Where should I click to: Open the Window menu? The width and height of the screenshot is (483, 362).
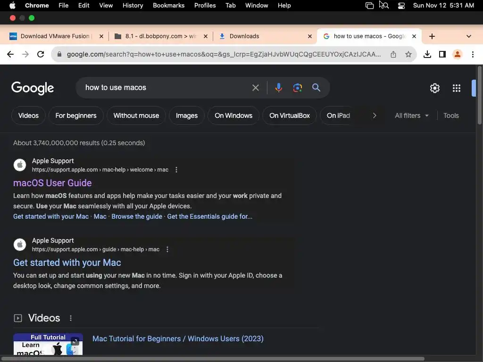[x=257, y=6]
